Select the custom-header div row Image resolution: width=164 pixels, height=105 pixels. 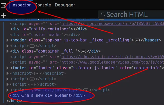(x=45, y=35)
